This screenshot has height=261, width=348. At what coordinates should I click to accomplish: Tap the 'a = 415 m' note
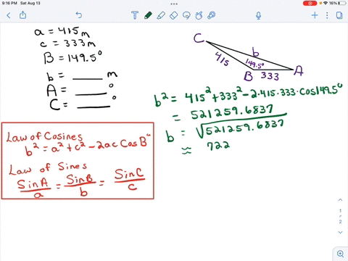tap(62, 32)
